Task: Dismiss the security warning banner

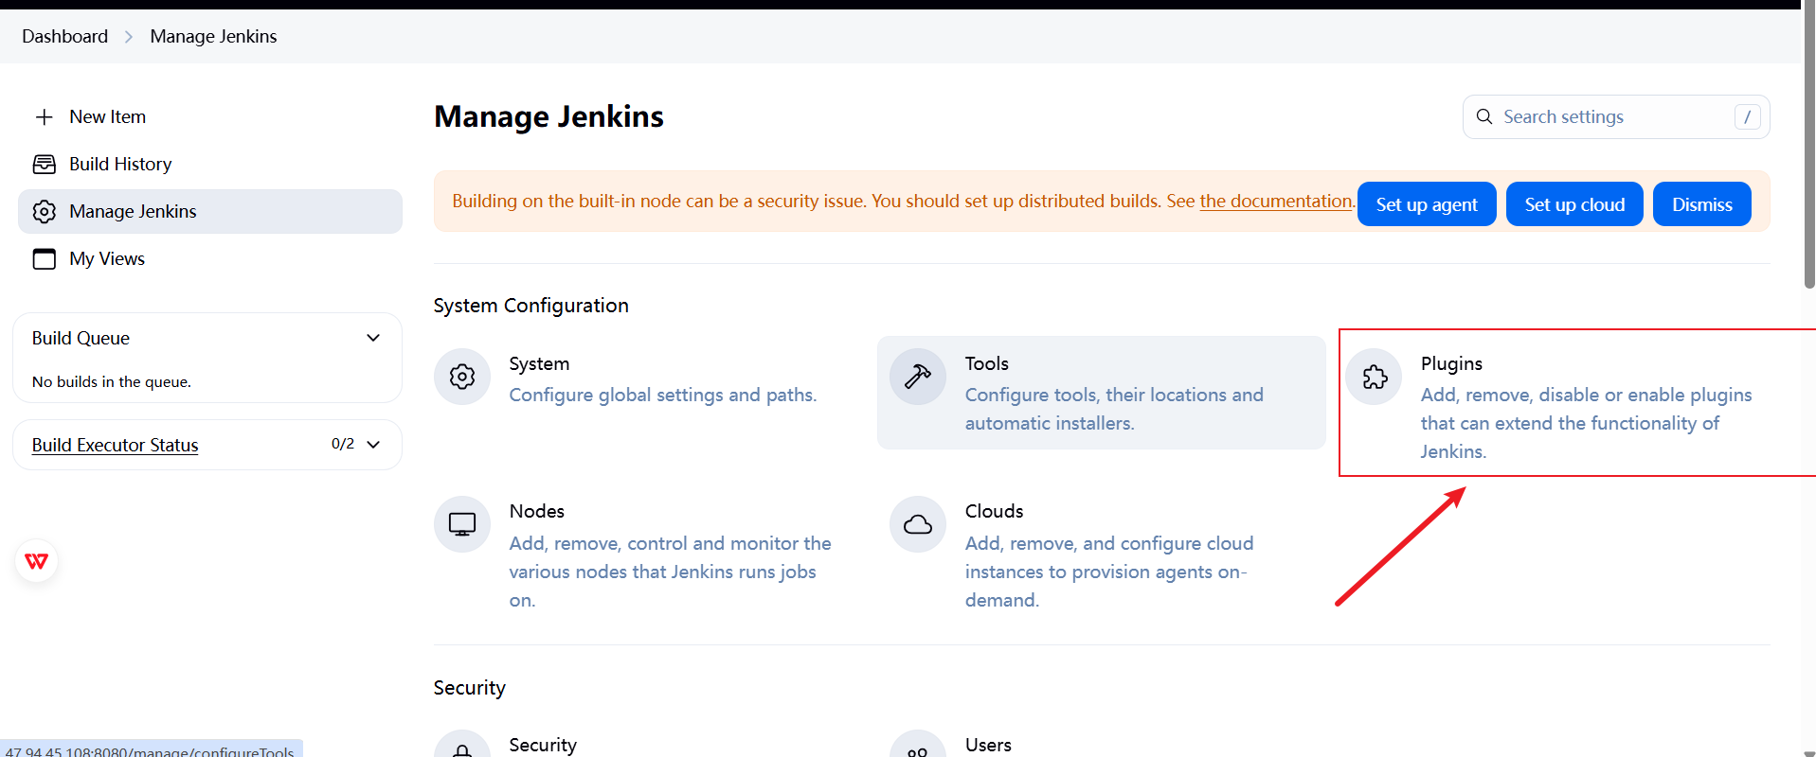Action: 1701,204
